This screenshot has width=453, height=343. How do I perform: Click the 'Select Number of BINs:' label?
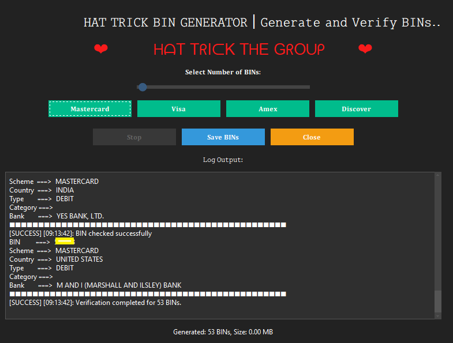(x=223, y=72)
